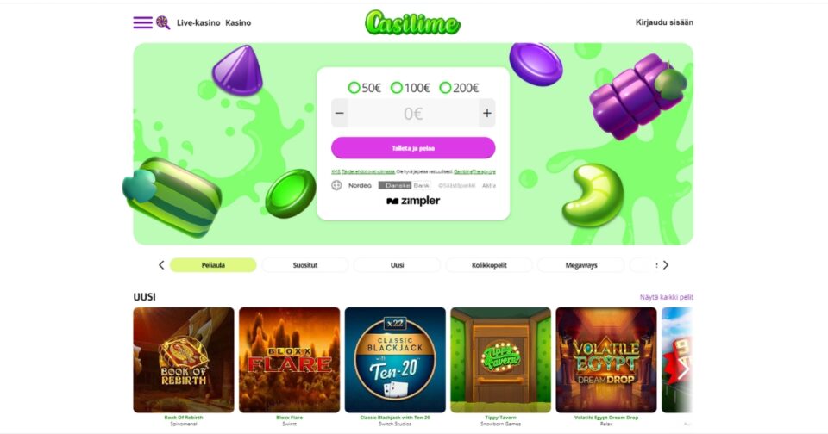Screen dimensions: 828x434
Task: Show previous game categories with left chevron
Action: (x=161, y=265)
